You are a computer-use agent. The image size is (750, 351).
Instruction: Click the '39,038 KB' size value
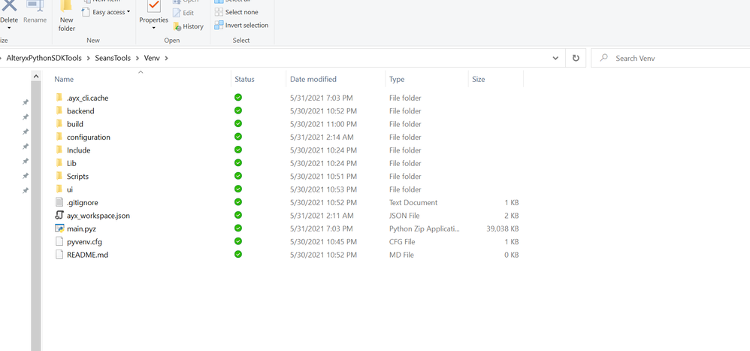503,228
